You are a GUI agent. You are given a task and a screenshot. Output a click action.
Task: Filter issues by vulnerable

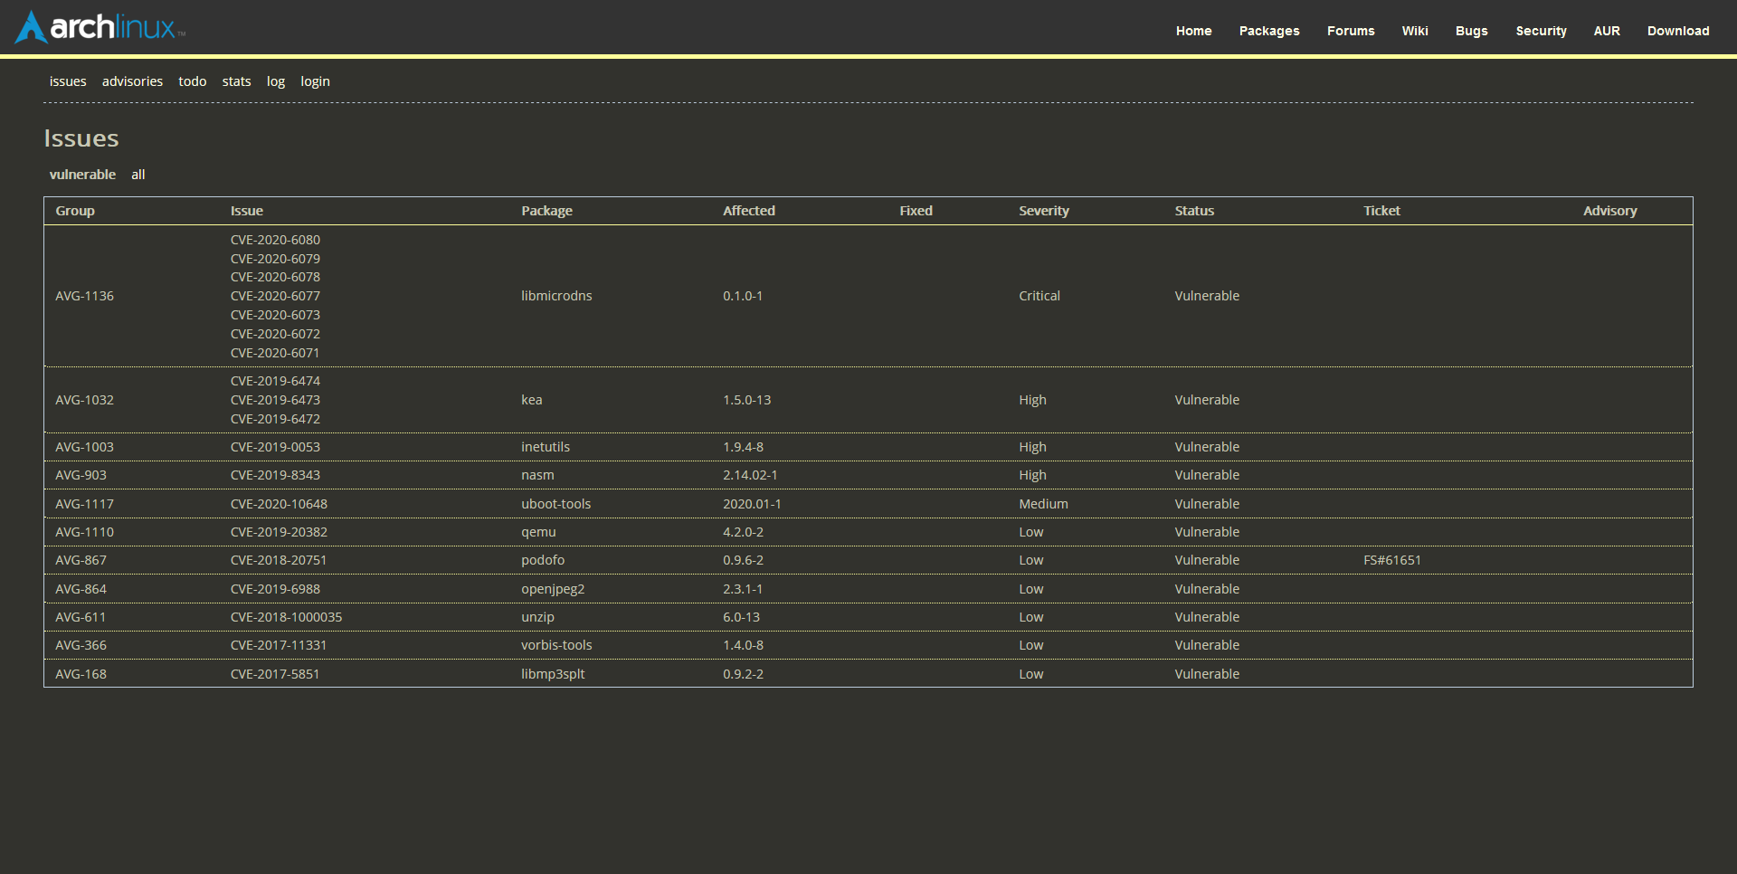82,175
